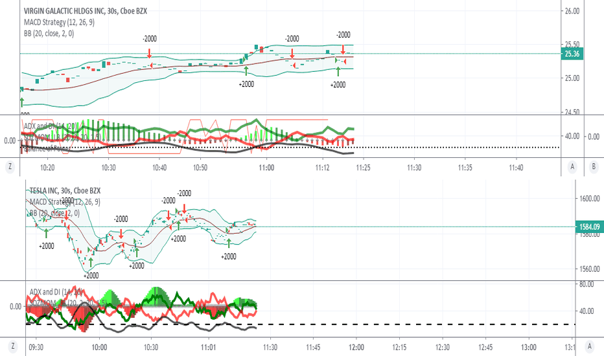Select the BB legend on Tesla chart
This screenshot has height=356, width=604.
pos(54,213)
